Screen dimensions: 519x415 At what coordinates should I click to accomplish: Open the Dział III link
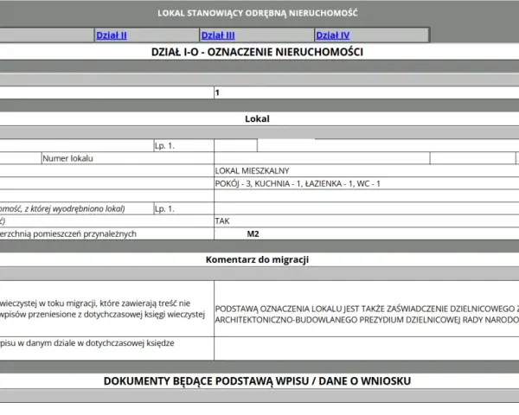coord(218,35)
